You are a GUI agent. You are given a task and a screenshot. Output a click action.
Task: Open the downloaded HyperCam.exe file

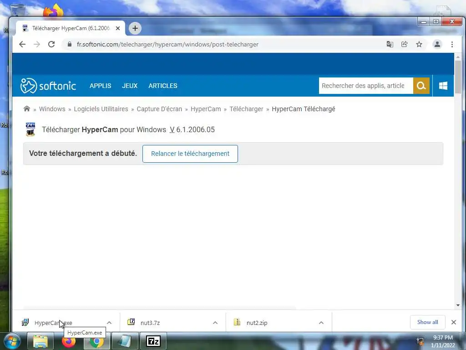[53, 323]
